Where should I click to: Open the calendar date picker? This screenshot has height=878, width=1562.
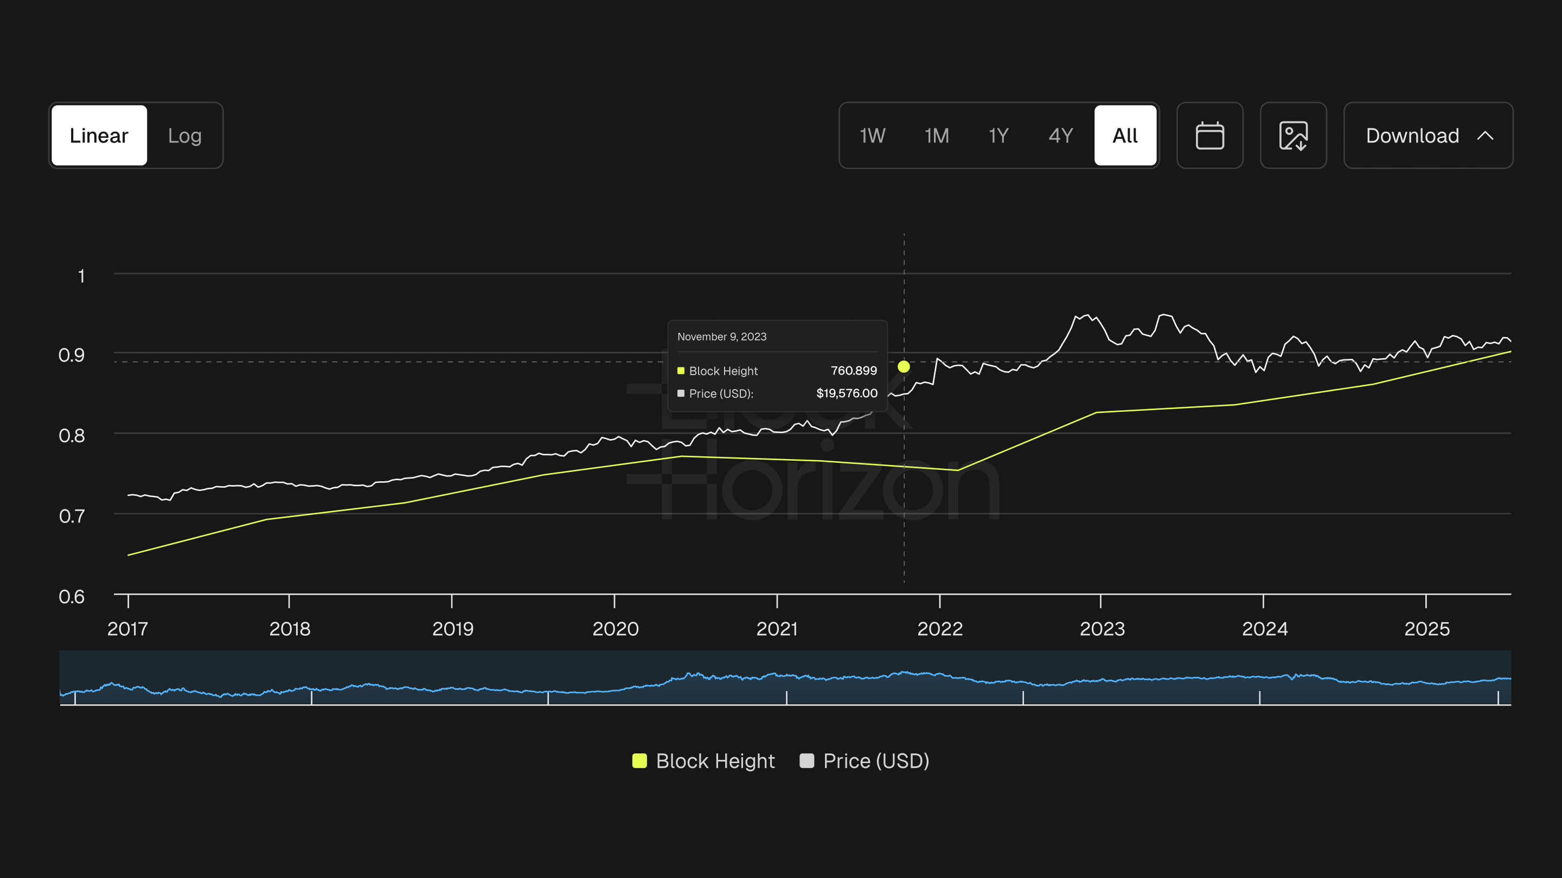(x=1209, y=135)
